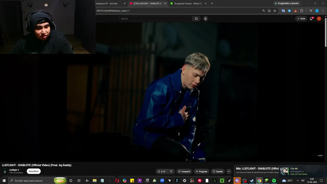
Task: Click the YouTube search magnifier button
Action: 196,19
